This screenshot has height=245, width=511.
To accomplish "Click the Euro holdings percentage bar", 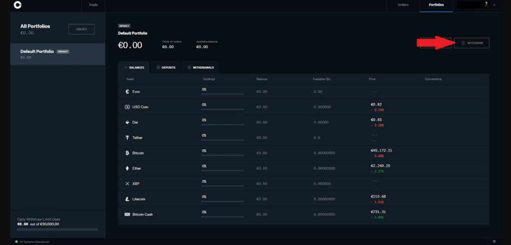I will [223, 94].
